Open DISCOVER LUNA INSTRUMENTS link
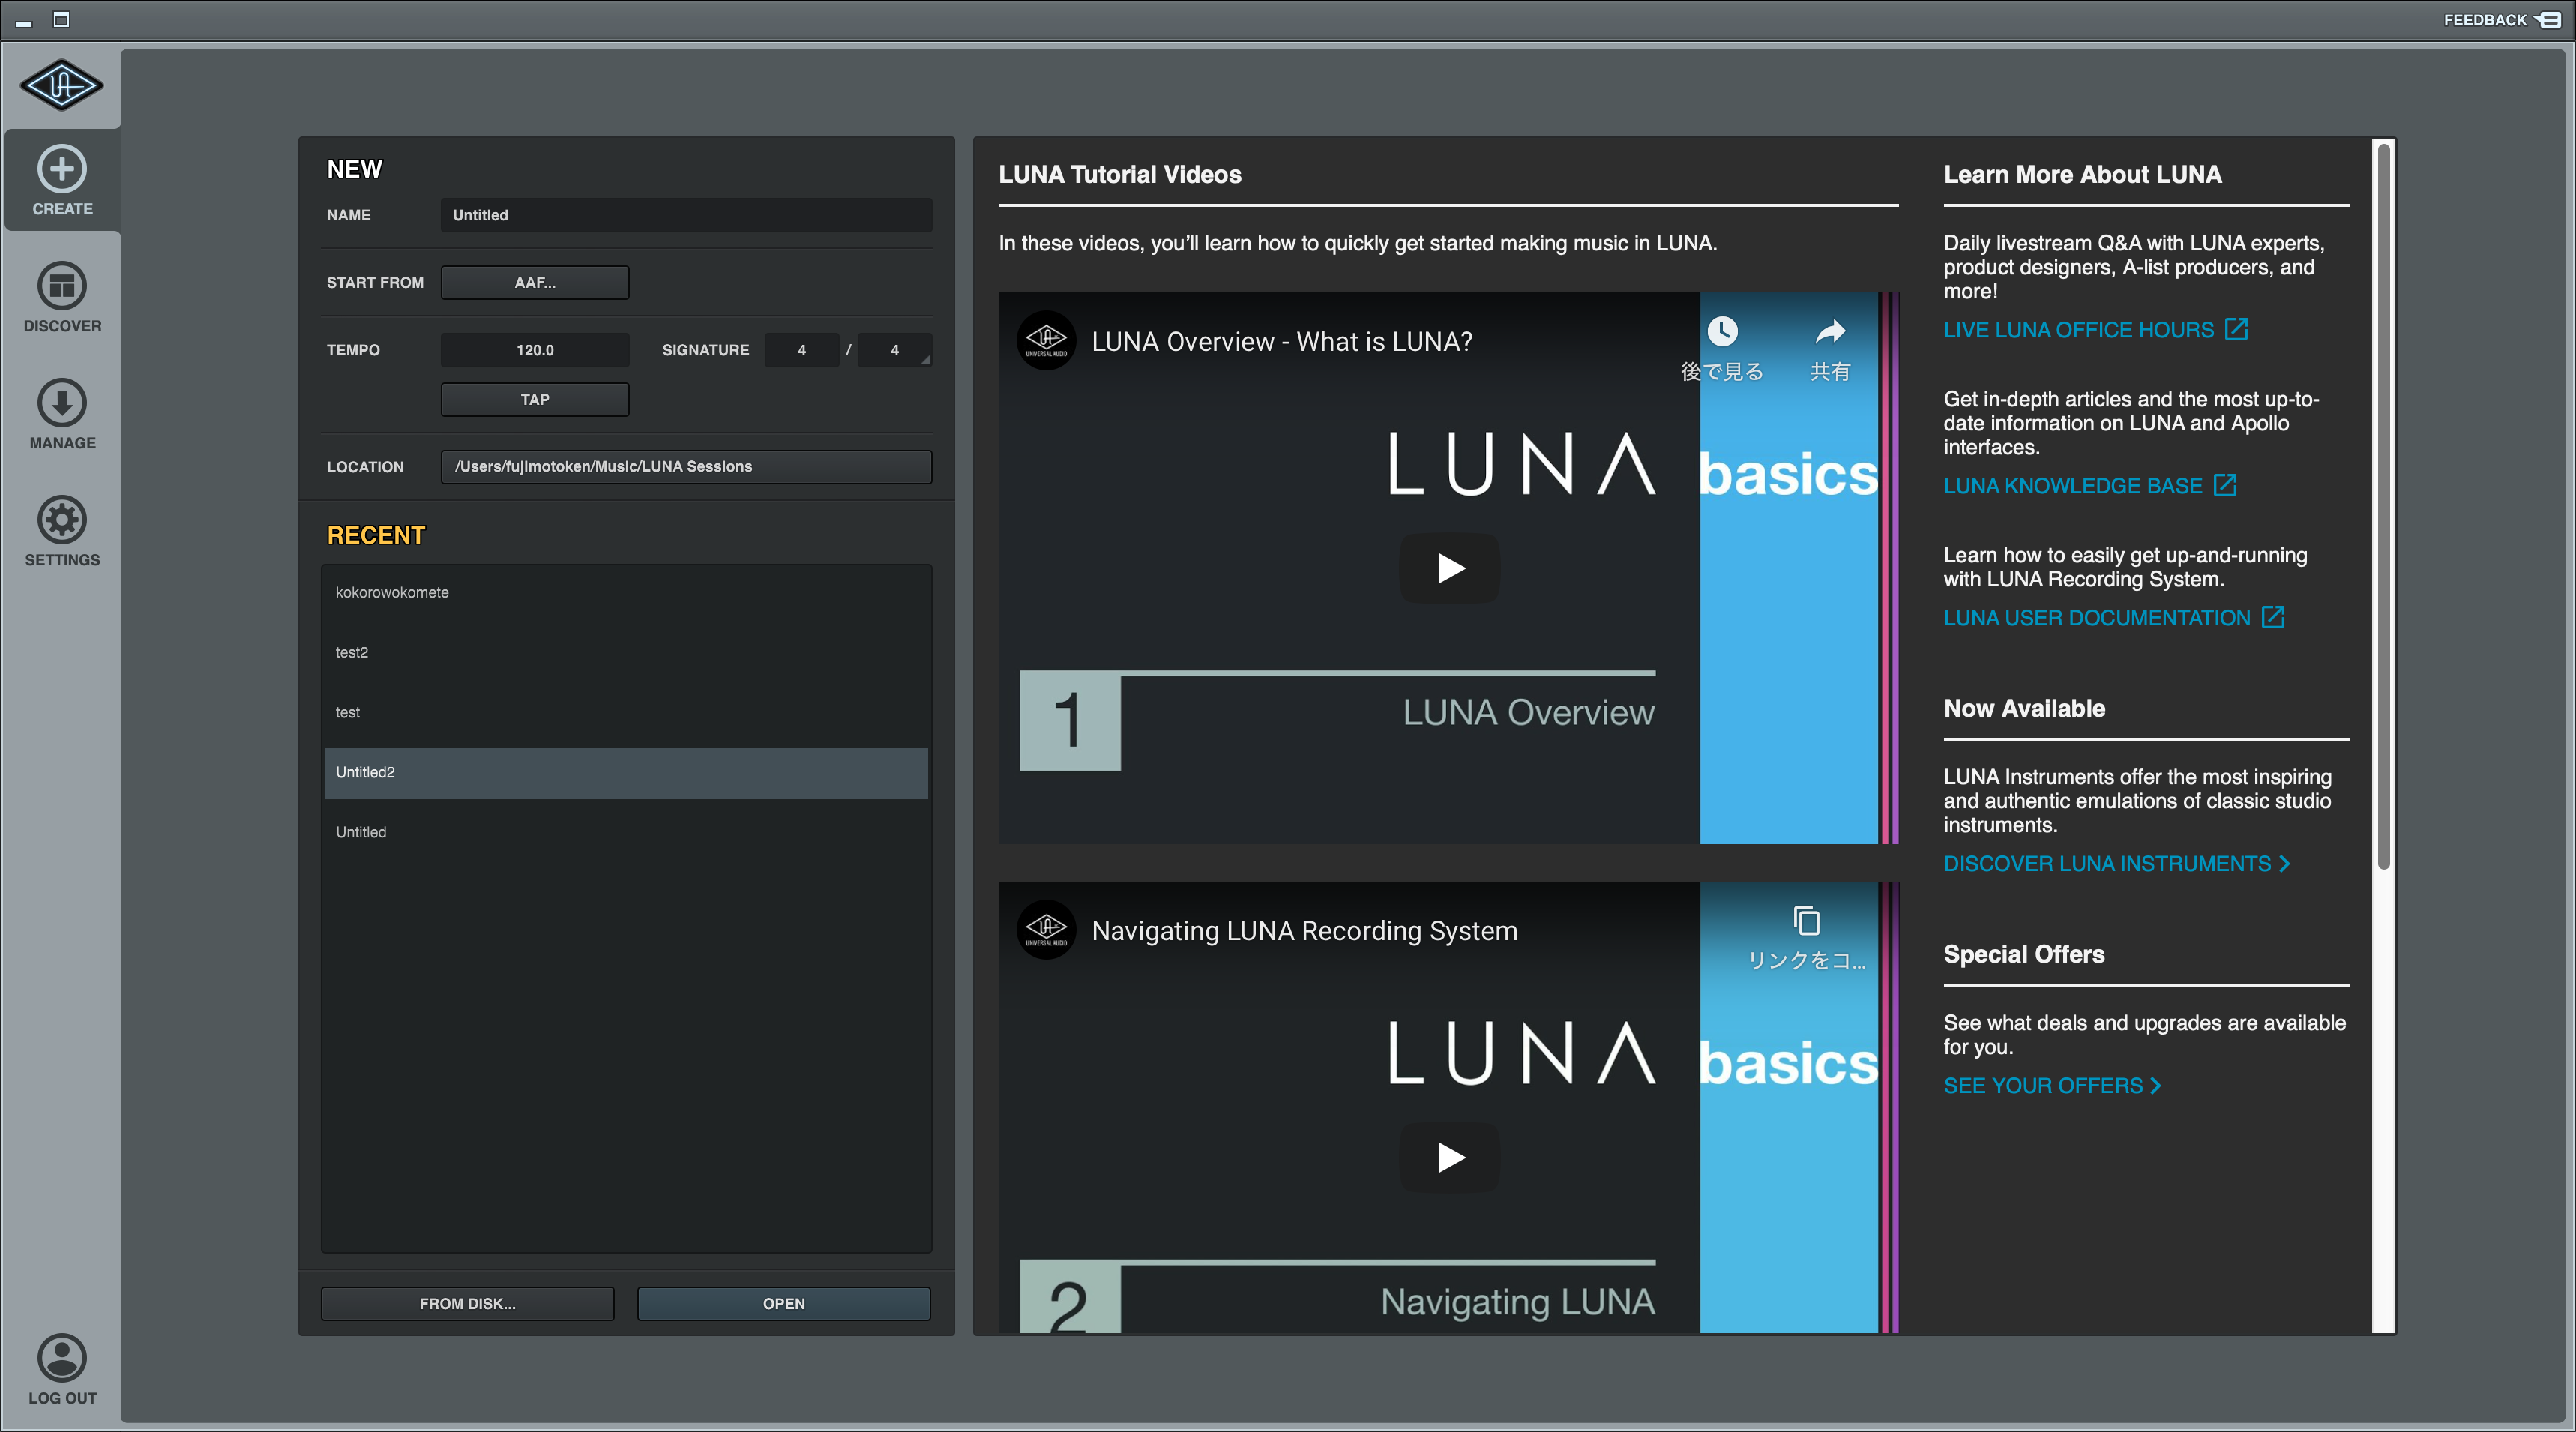The height and width of the screenshot is (1432, 2576). tap(2116, 863)
